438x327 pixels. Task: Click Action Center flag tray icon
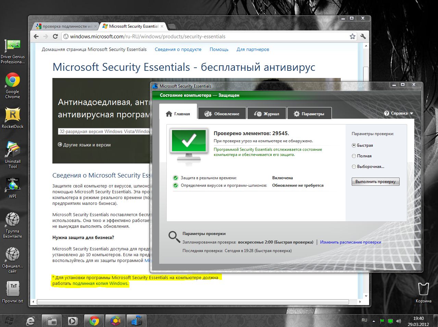click(382, 321)
